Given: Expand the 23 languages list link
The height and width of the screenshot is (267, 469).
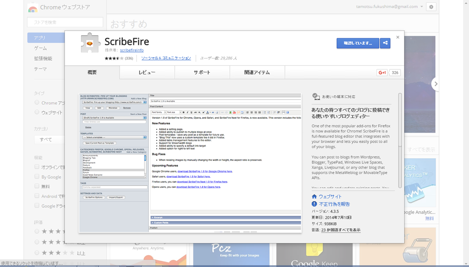Looking at the screenshot, I should (x=340, y=230).
